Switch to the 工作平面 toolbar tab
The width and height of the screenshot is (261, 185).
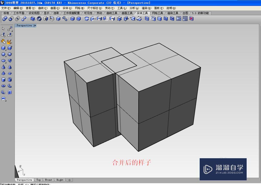pos(19,13)
